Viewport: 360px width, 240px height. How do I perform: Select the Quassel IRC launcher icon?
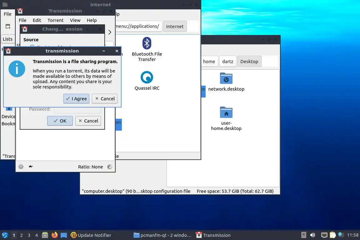[x=147, y=81]
